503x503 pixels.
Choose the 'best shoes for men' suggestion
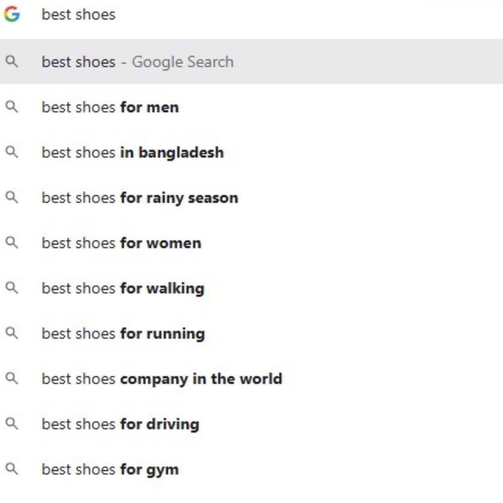click(x=110, y=107)
